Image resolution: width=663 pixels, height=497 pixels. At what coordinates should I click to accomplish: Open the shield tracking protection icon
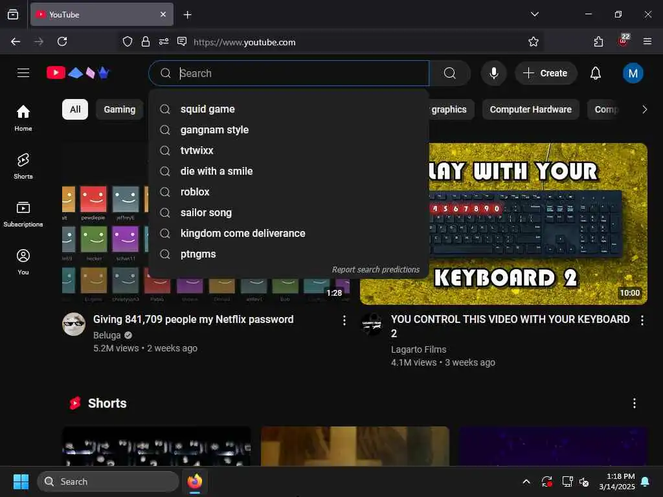128,41
